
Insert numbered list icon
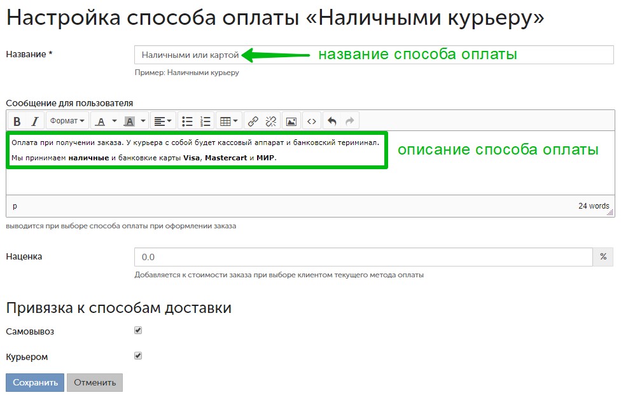[x=205, y=121]
